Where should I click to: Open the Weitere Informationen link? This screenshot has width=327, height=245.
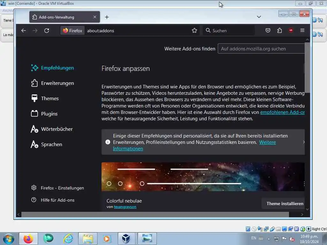tap(194, 145)
